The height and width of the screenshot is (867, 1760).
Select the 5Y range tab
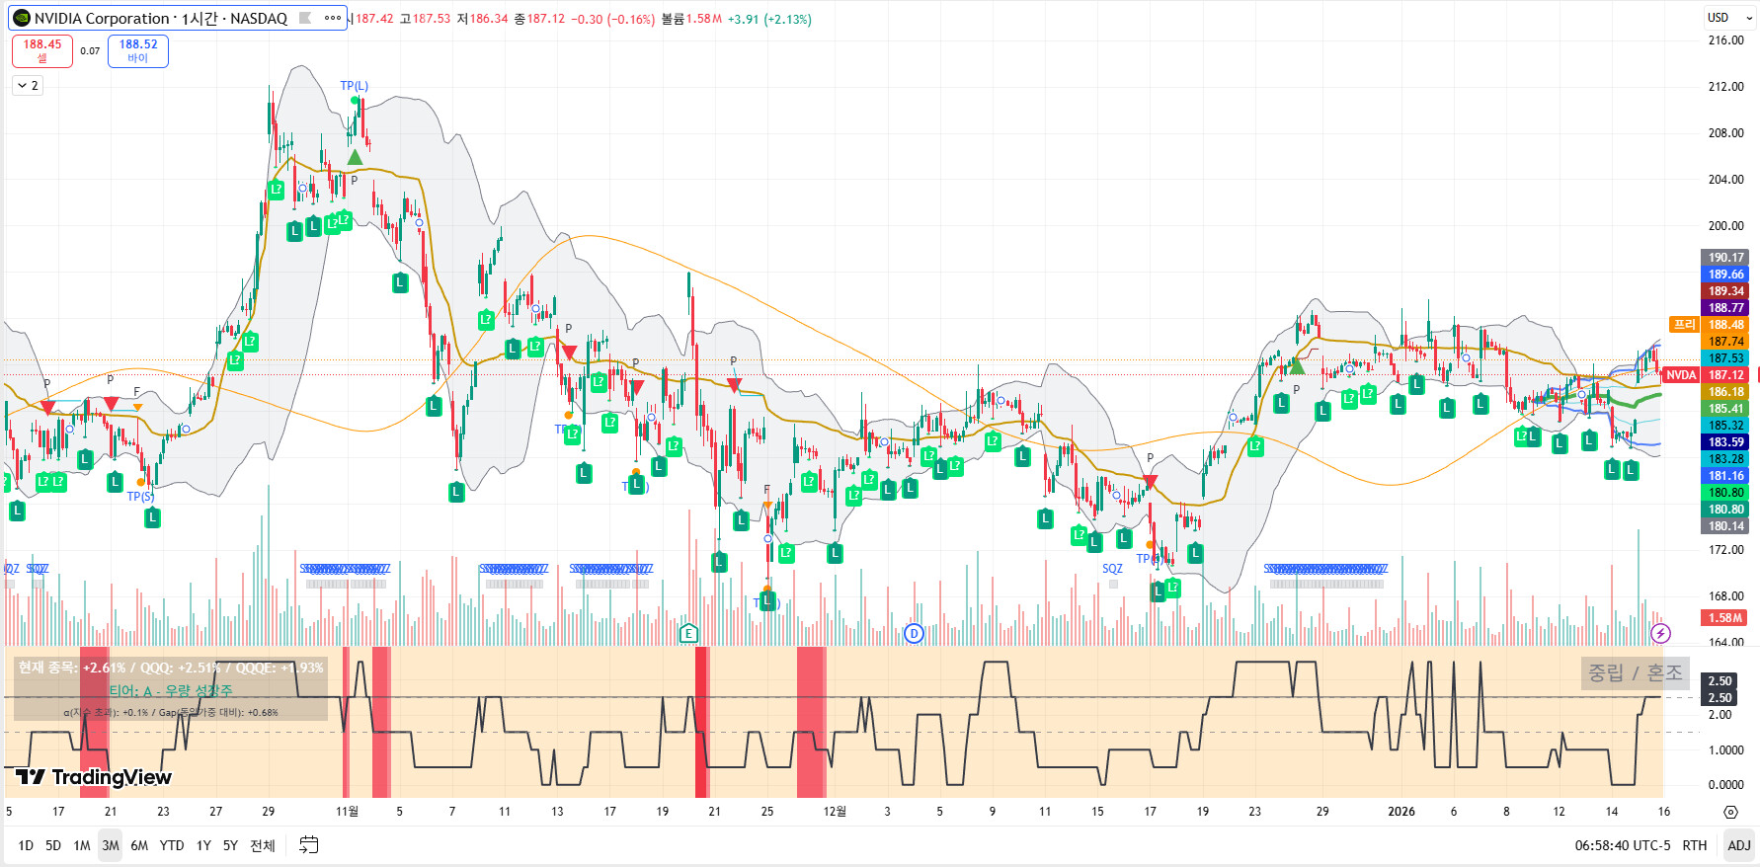230,845
